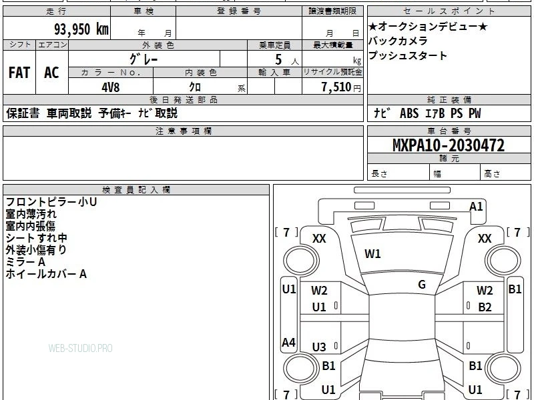Click the 検査員記入欄 section header
The image size is (534, 400).
click(x=136, y=190)
